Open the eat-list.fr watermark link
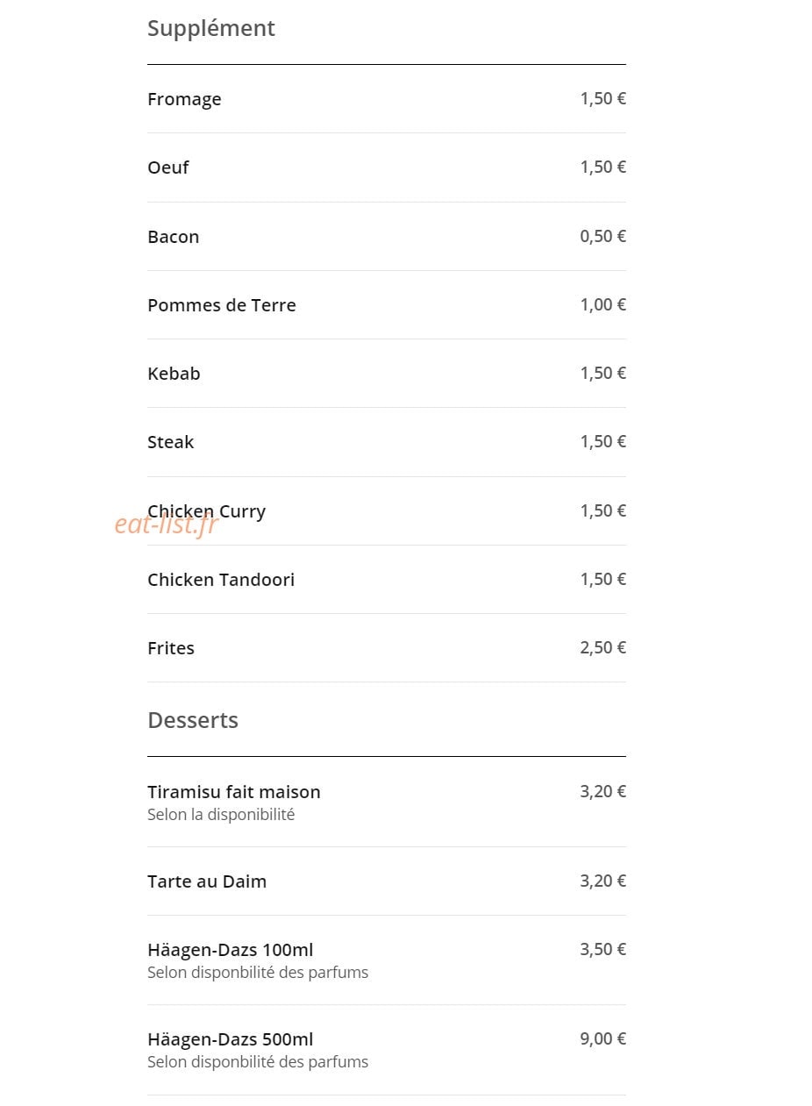 166,524
